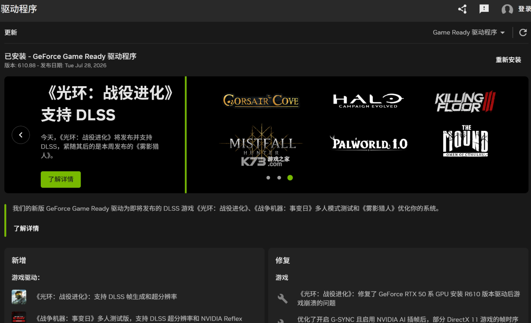Click the banner paragraph mentioning 《雾影猎人》
The width and height of the screenshot is (531, 323).
click(x=100, y=146)
